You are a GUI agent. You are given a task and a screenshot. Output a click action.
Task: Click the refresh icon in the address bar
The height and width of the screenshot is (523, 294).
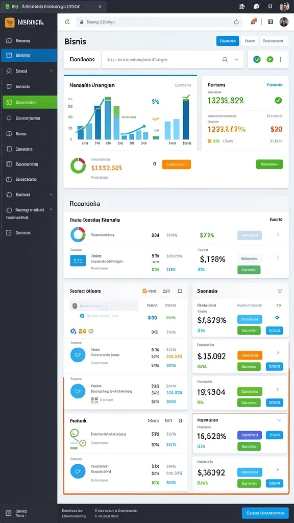click(x=236, y=22)
